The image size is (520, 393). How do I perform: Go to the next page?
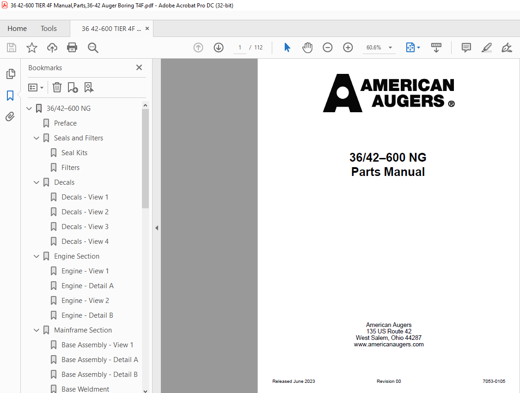coord(219,48)
